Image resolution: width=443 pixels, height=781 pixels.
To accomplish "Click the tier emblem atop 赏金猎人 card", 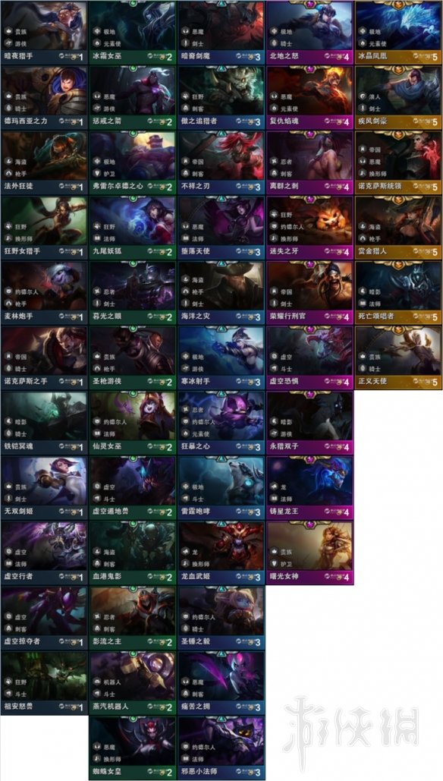I will click(399, 199).
